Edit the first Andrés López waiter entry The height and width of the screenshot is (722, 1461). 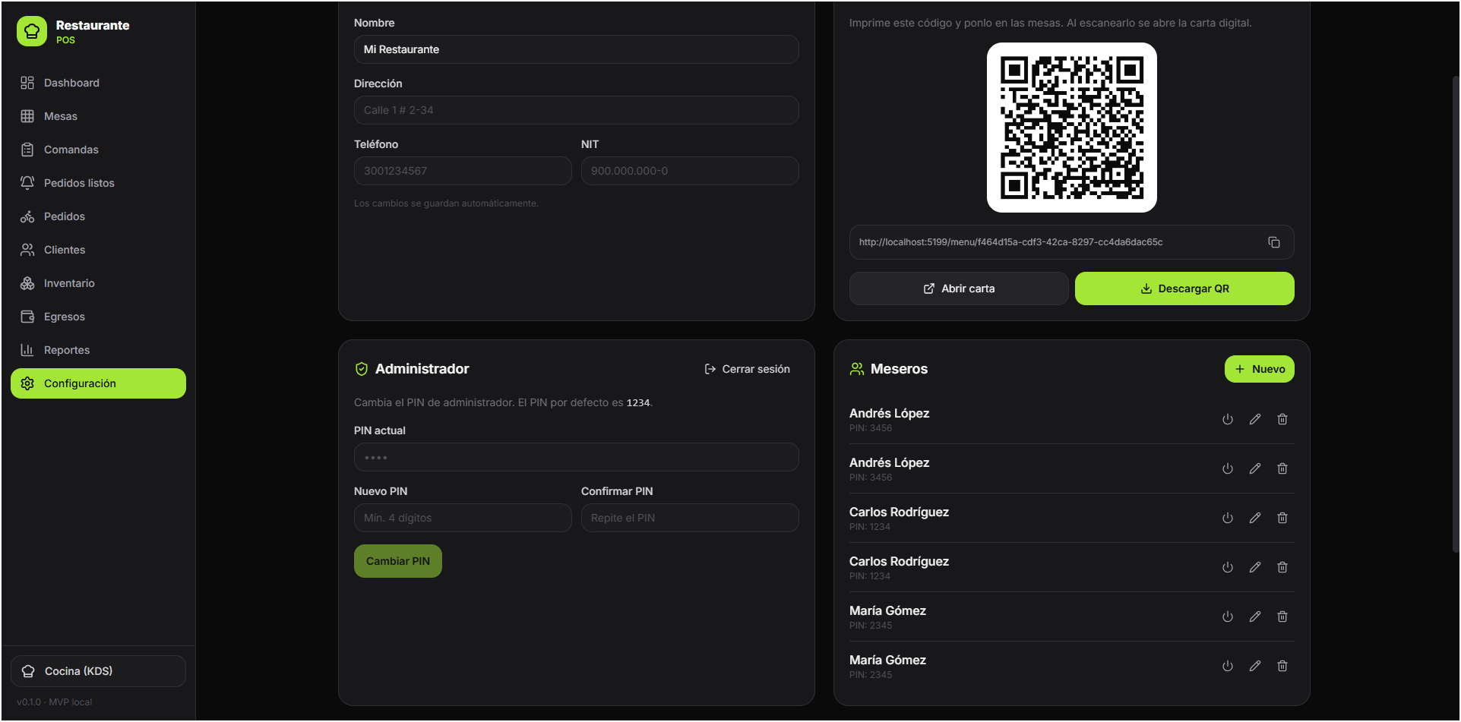[1255, 419]
